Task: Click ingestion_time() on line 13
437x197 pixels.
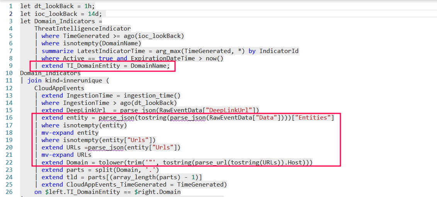Action: 152,96
